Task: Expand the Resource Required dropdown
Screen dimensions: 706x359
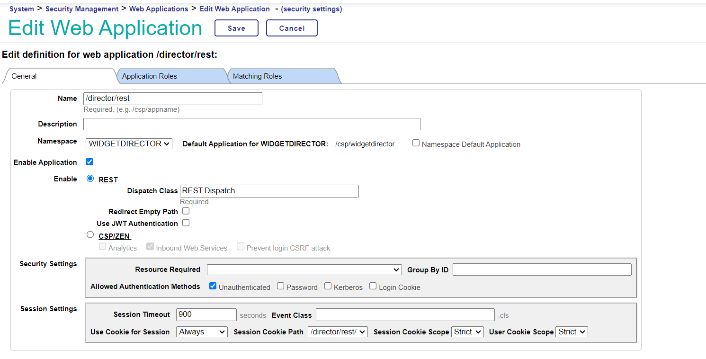Action: (x=304, y=269)
